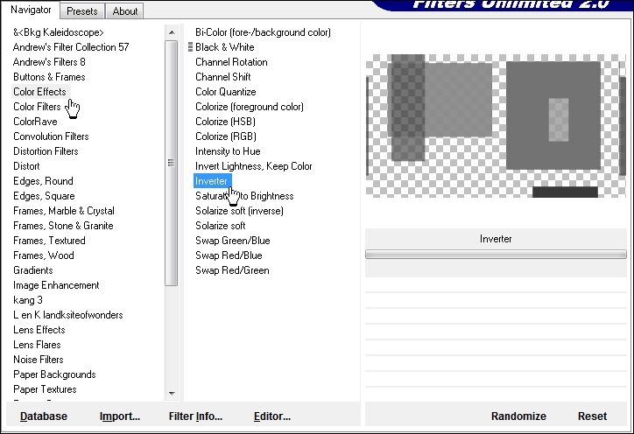Select Paper Backgrounds category
The width and height of the screenshot is (634, 434).
point(54,375)
